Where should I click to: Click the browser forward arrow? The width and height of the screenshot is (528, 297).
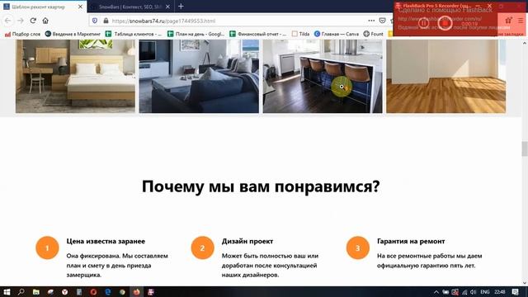point(21,21)
